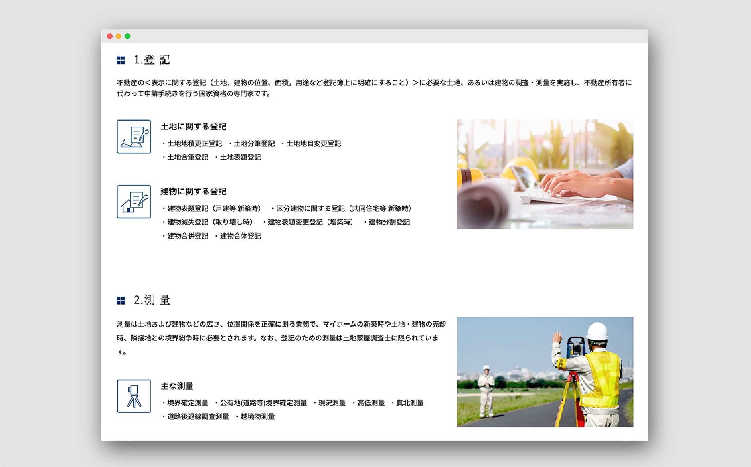Open the laptop typing photo
Image resolution: width=751 pixels, height=467 pixels.
[545, 174]
